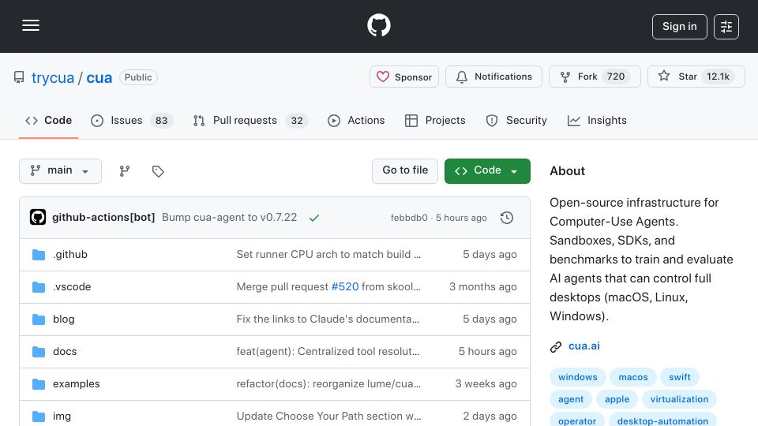
Task: Open github-actions[bot] author link
Action: click(103, 218)
